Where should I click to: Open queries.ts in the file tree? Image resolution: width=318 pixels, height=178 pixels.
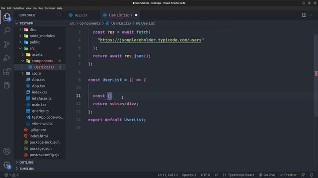tap(40, 111)
